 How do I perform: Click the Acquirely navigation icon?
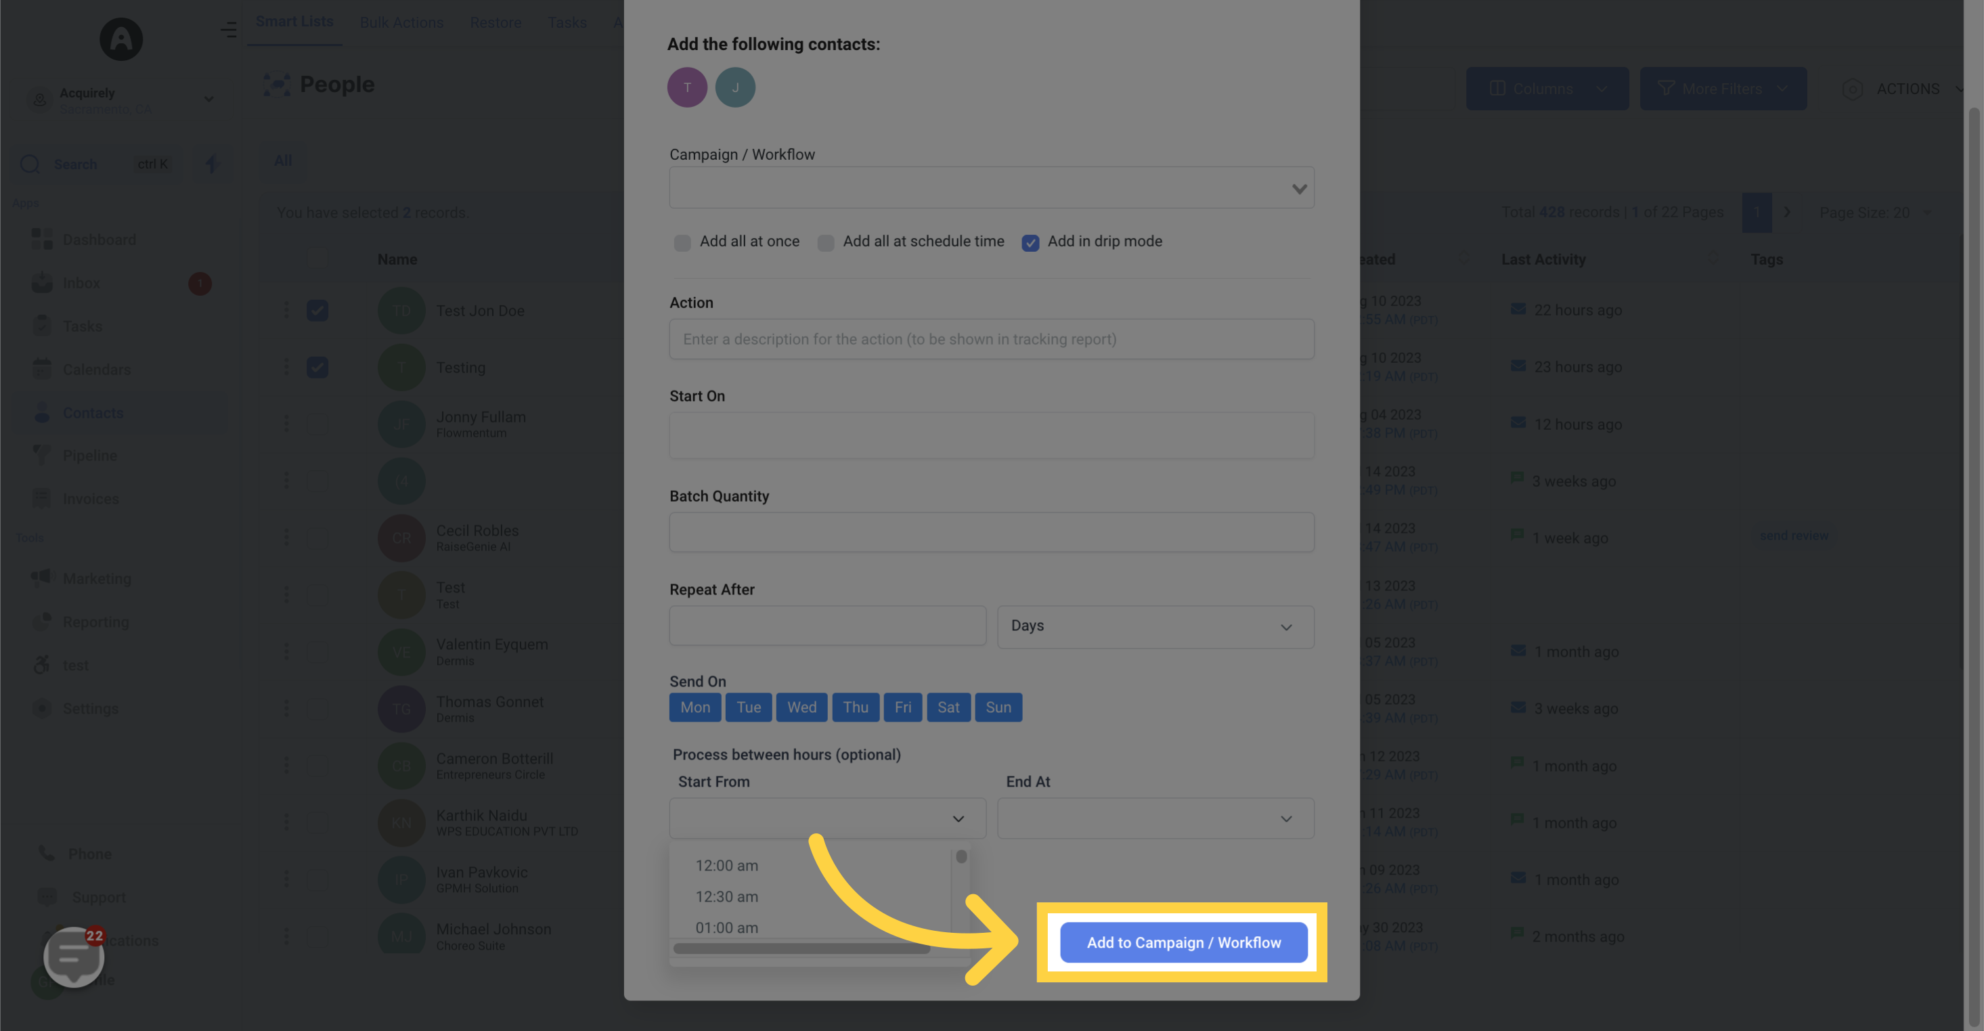point(120,38)
